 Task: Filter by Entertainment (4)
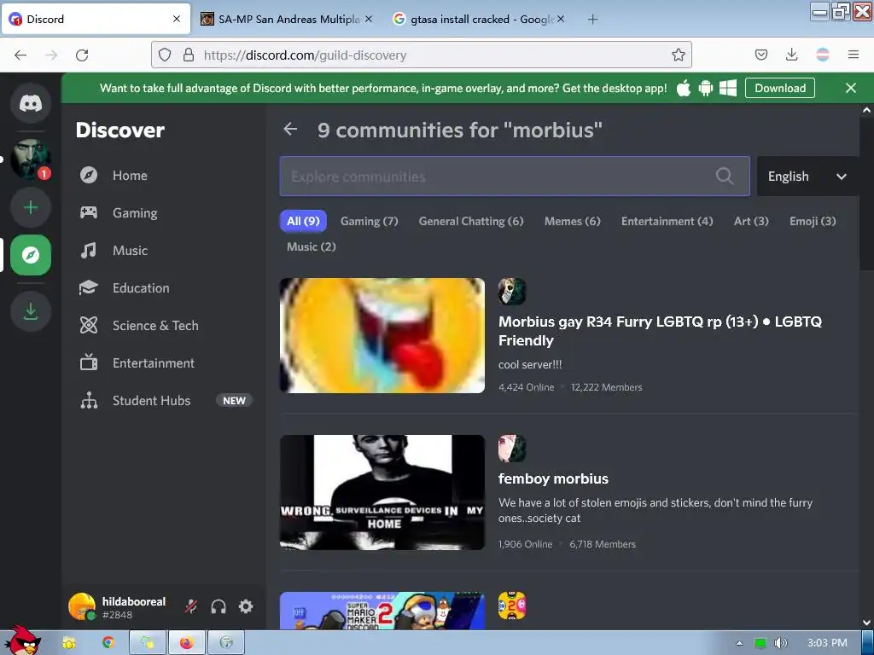[x=667, y=221]
